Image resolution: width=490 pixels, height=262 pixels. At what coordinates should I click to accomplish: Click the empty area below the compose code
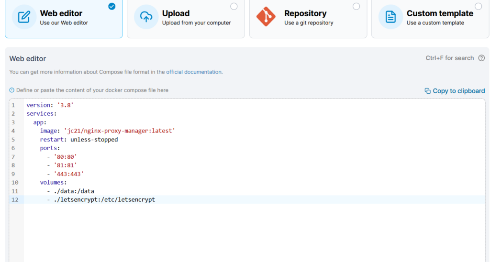(x=255, y=233)
